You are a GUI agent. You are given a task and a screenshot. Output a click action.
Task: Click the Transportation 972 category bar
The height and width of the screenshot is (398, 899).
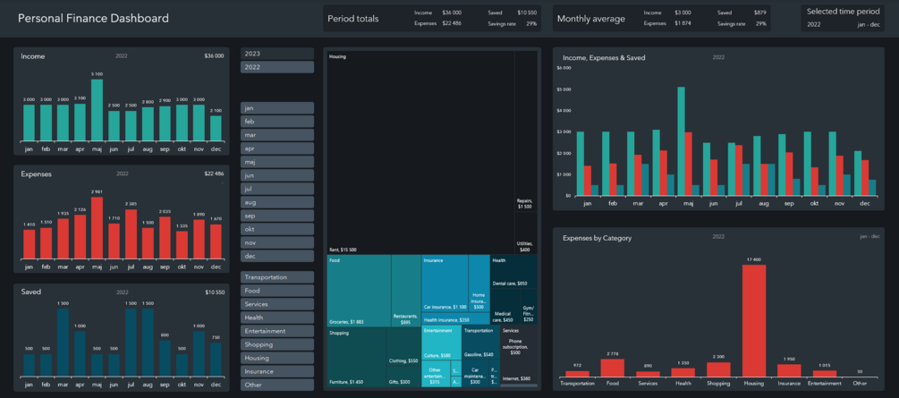pos(577,373)
